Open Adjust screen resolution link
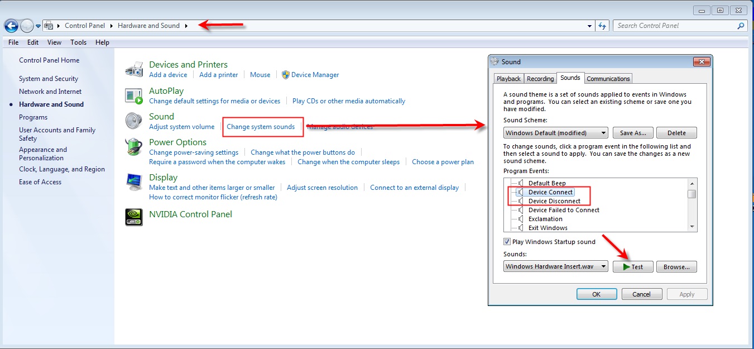 tap(323, 188)
